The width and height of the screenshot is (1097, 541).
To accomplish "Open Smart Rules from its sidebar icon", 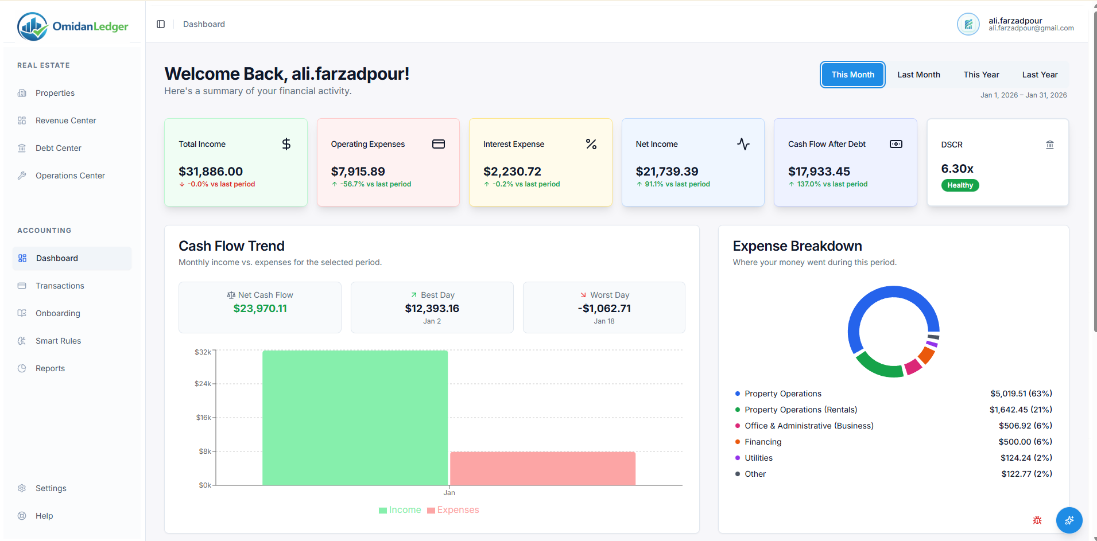I will pyautogui.click(x=22, y=340).
